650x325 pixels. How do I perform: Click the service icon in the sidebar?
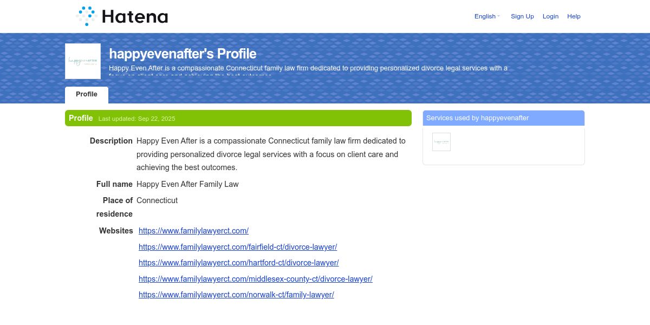pos(441,142)
